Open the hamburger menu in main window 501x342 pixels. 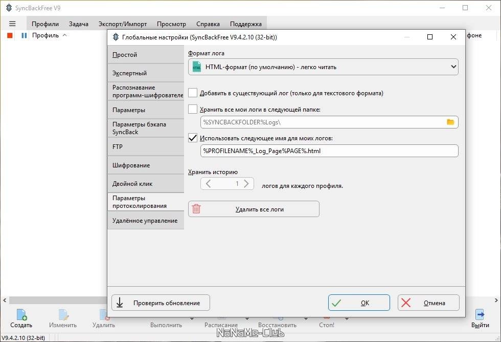[x=12, y=24]
